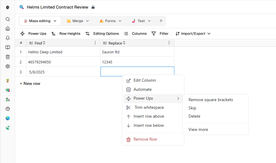
Task: Expand the Mass editing tab dropdown
Action: [55, 21]
